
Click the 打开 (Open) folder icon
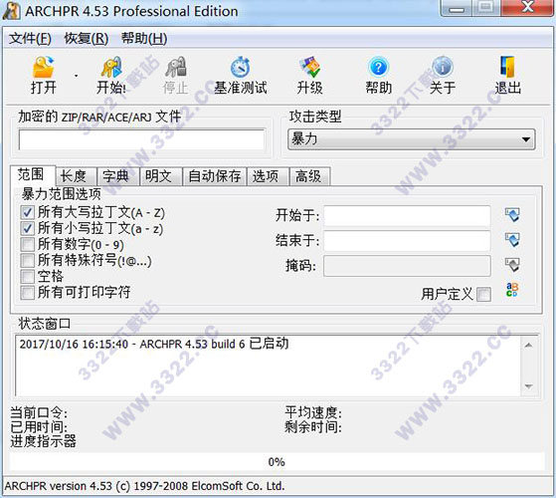point(43,67)
